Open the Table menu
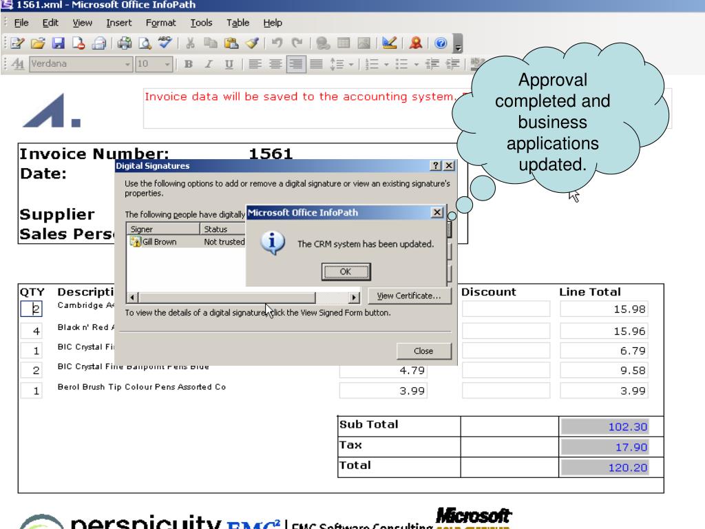The width and height of the screenshot is (705, 529). (238, 23)
